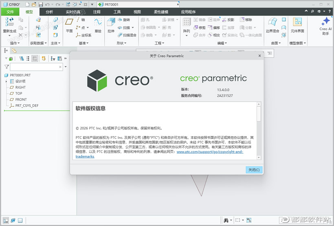
Task: Select PRT_CSYS_DEF in the model tree
Action: point(24,105)
